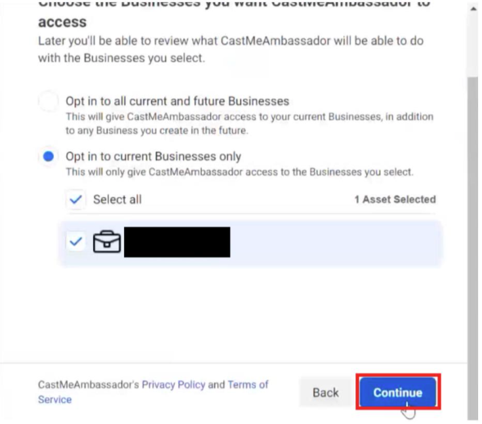Uncheck the Select all checkbox
This screenshot has width=482, height=424.
(76, 200)
